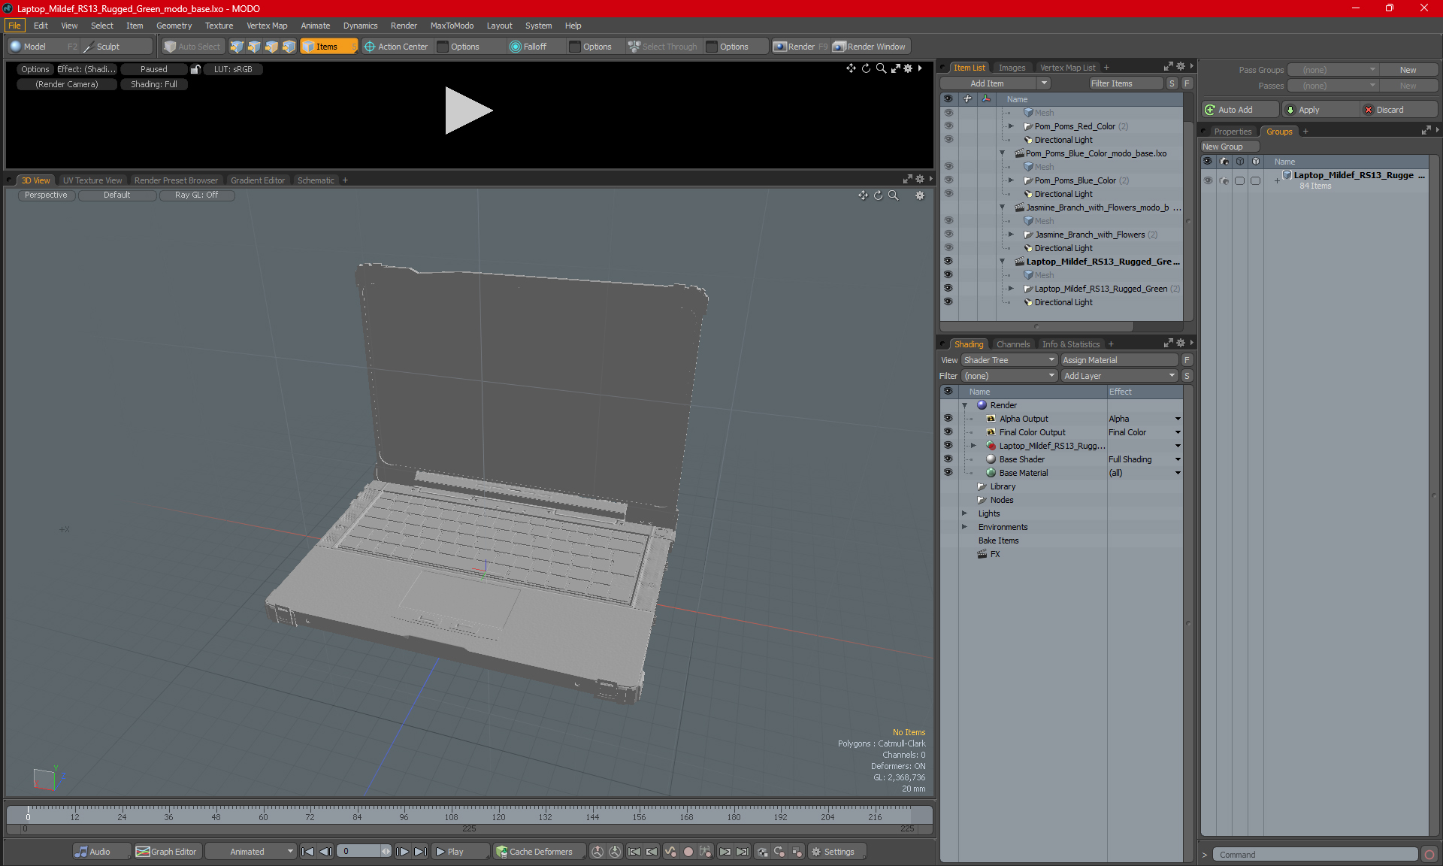Hide the Laptop_Mildef_RS13_Rugged_Green mesh group item

click(x=948, y=289)
